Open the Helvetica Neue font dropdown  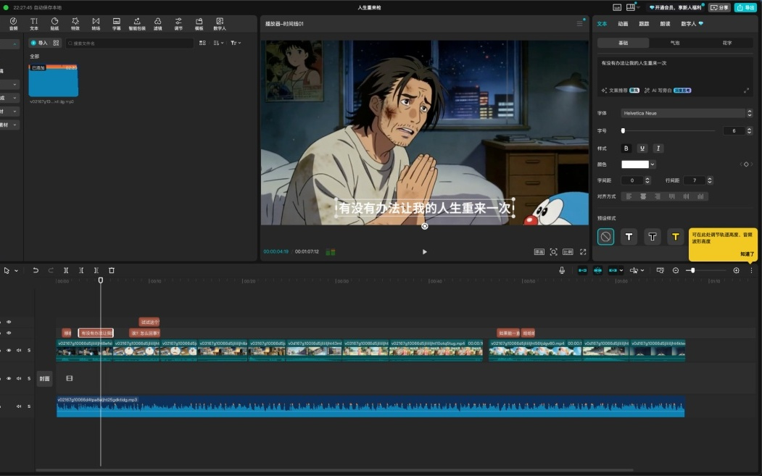[x=683, y=113]
